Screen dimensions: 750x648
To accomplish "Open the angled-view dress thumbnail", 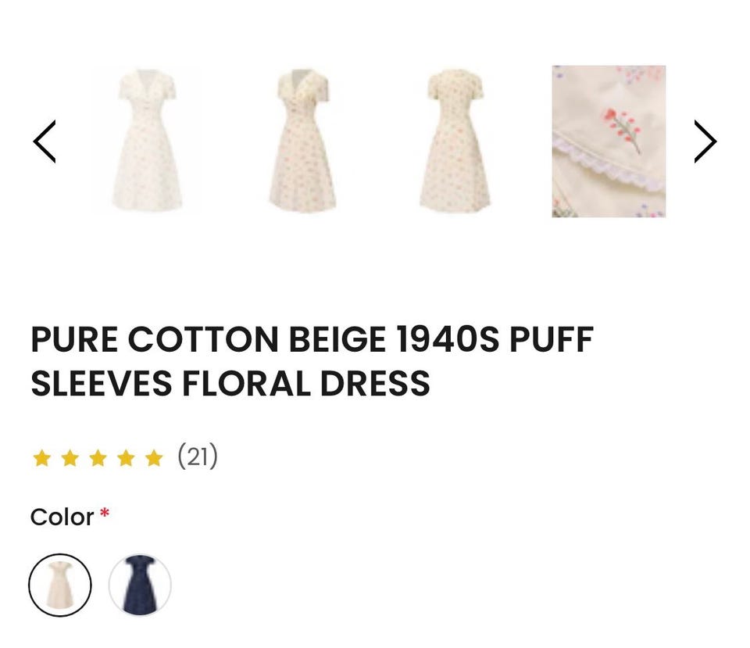I will [x=302, y=141].
